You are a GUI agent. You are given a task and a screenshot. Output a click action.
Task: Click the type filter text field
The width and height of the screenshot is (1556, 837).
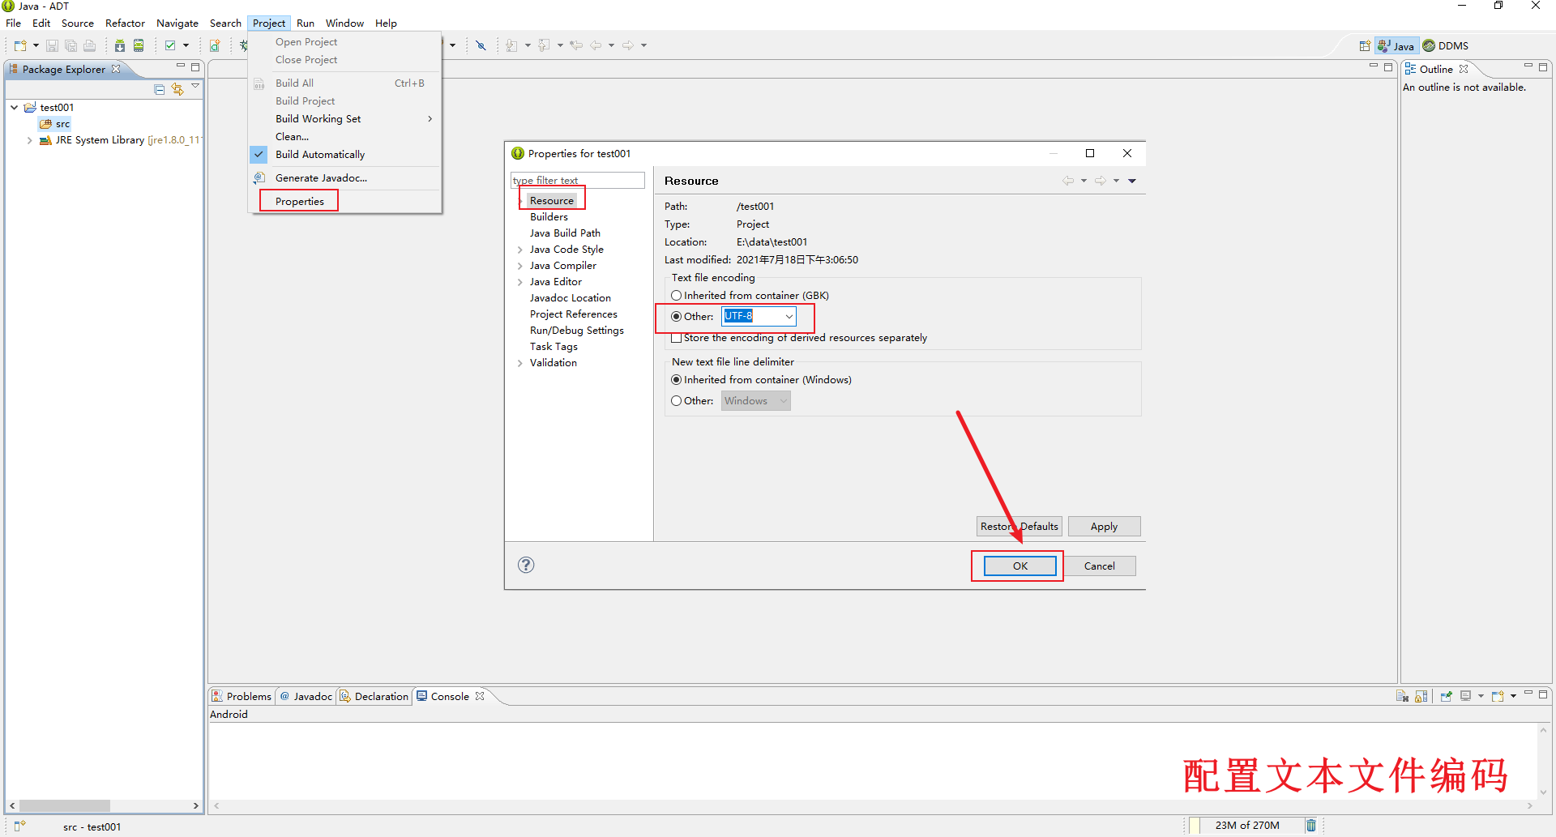coord(577,180)
